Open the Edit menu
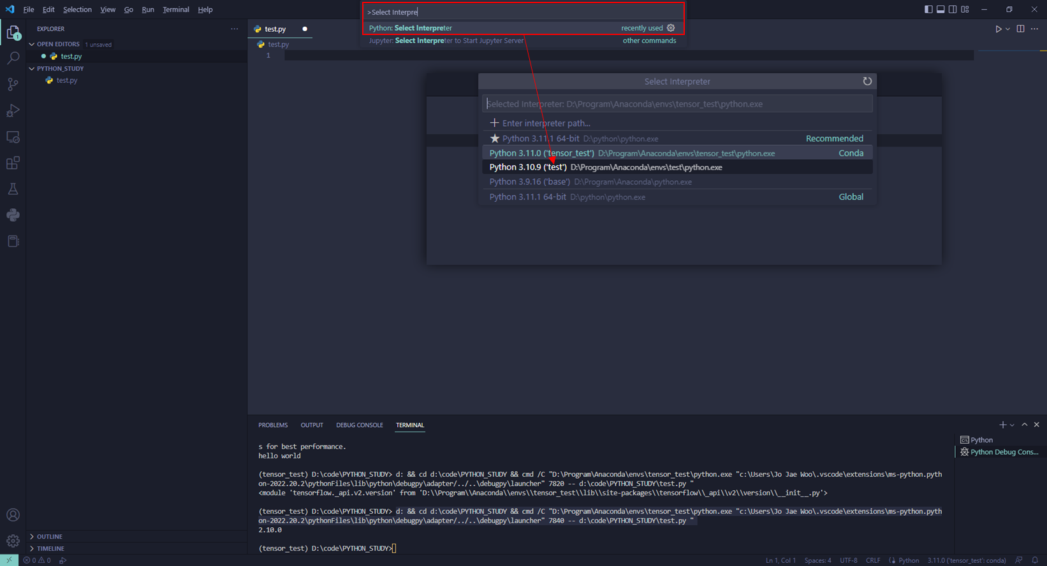1047x566 pixels. tap(48, 10)
